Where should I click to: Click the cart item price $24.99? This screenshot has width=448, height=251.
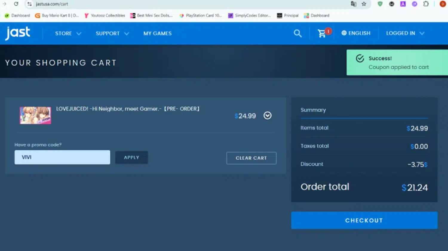coord(245,116)
